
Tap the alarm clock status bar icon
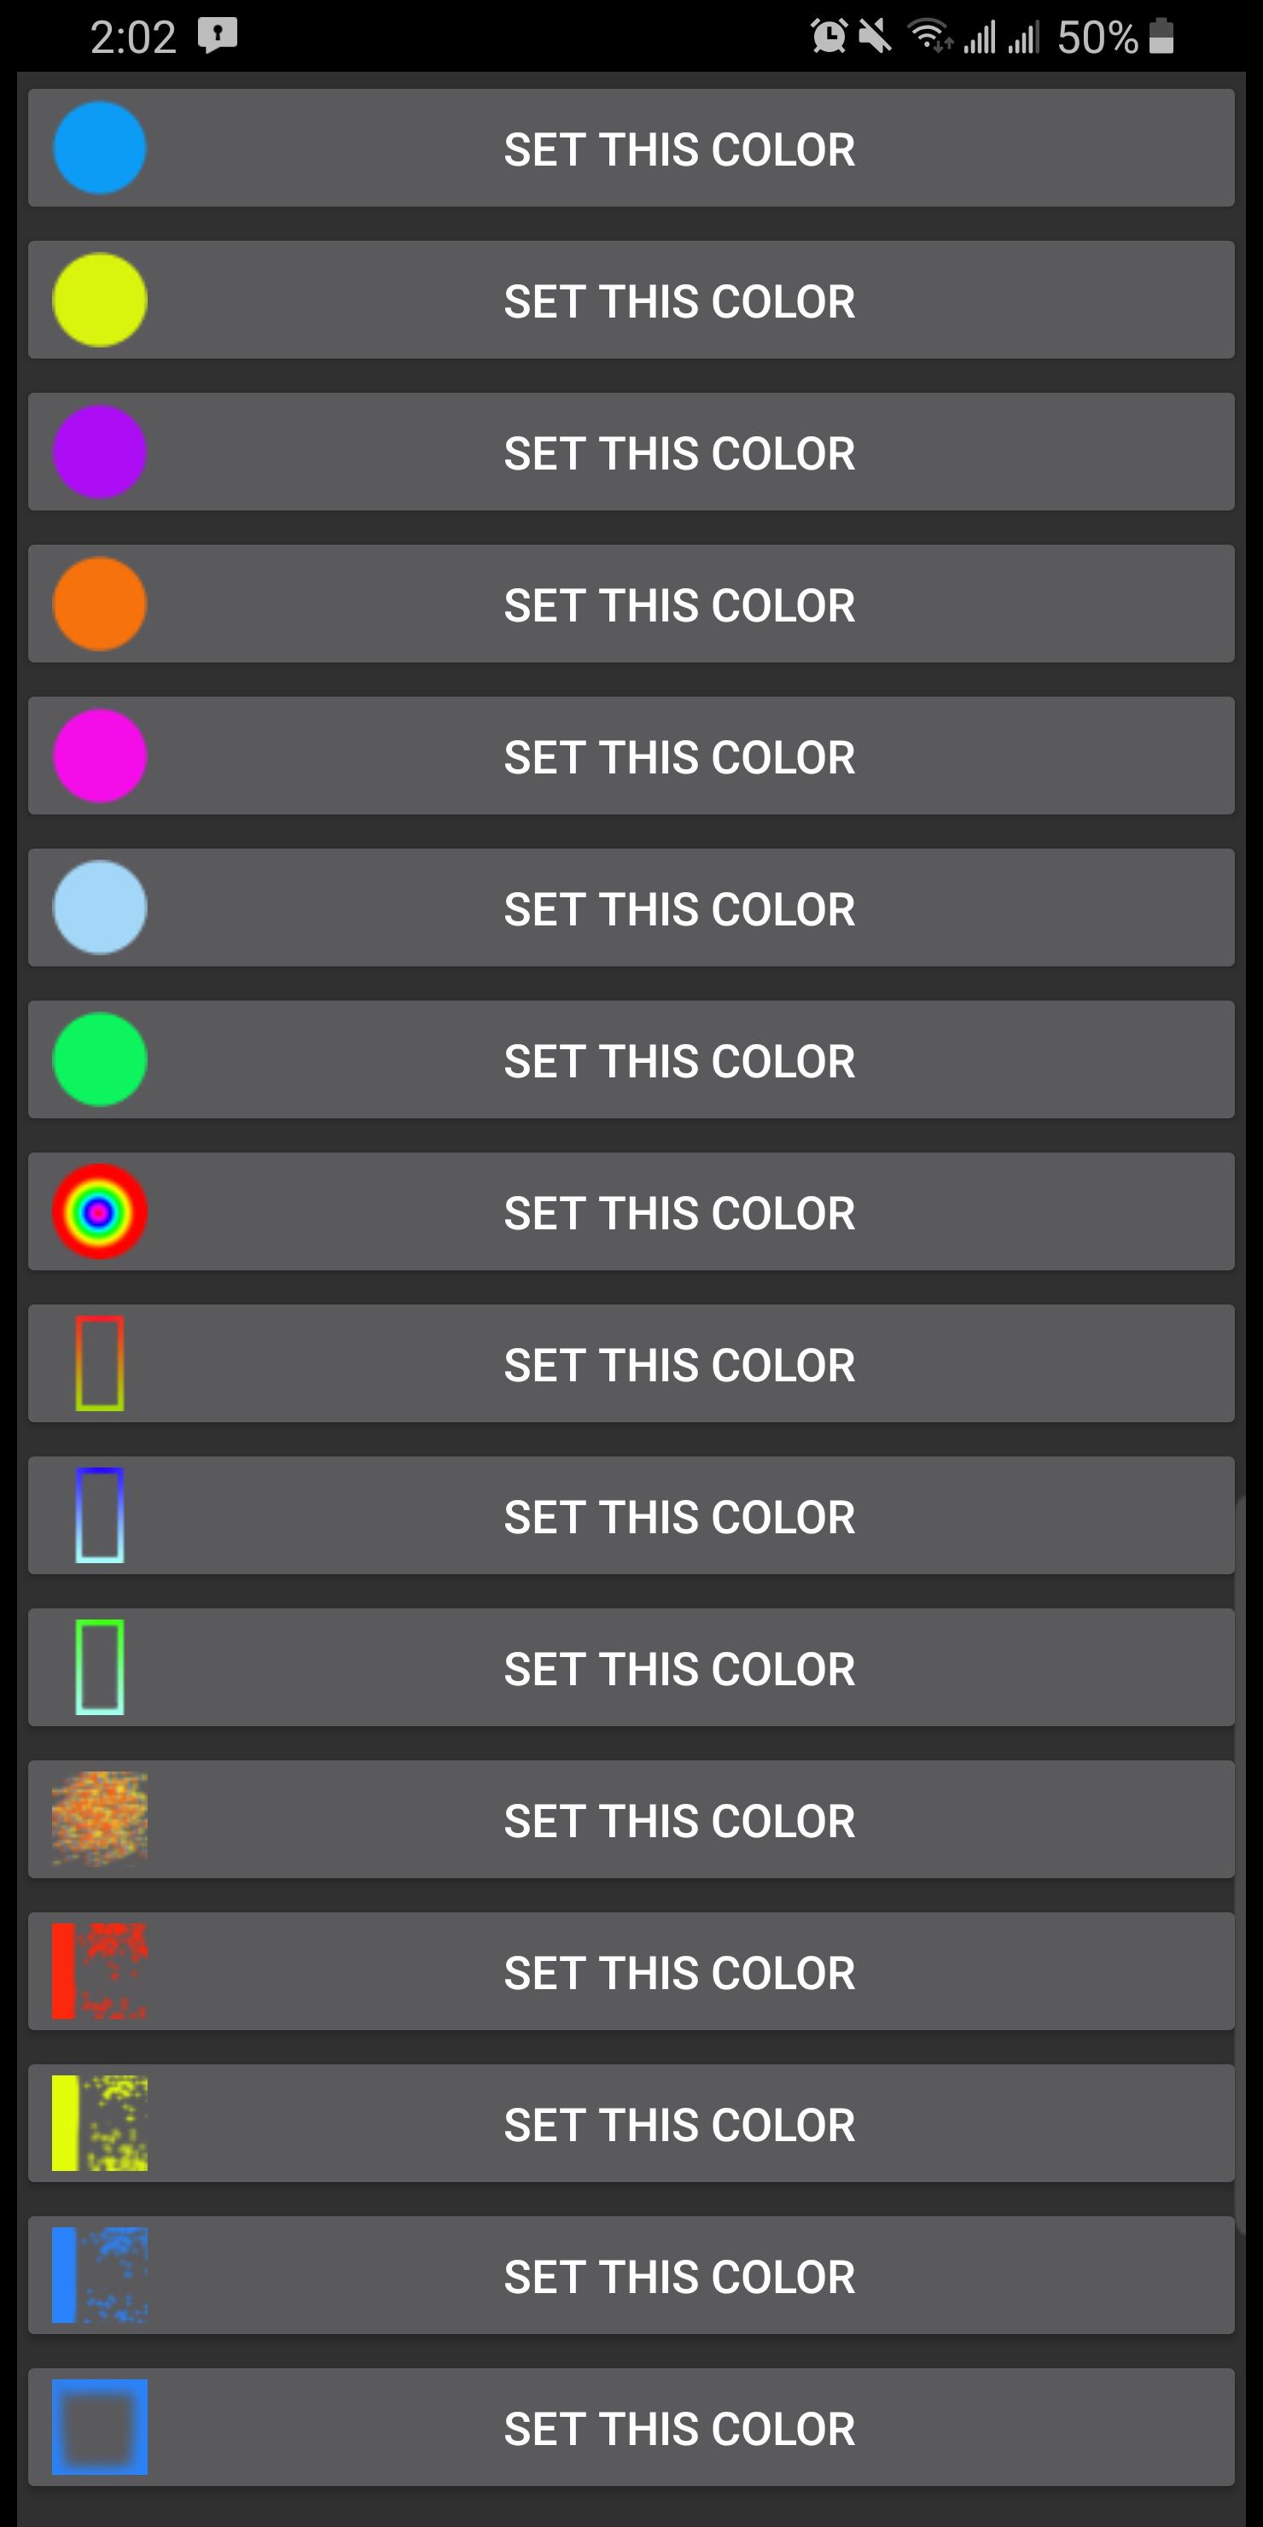point(829,37)
